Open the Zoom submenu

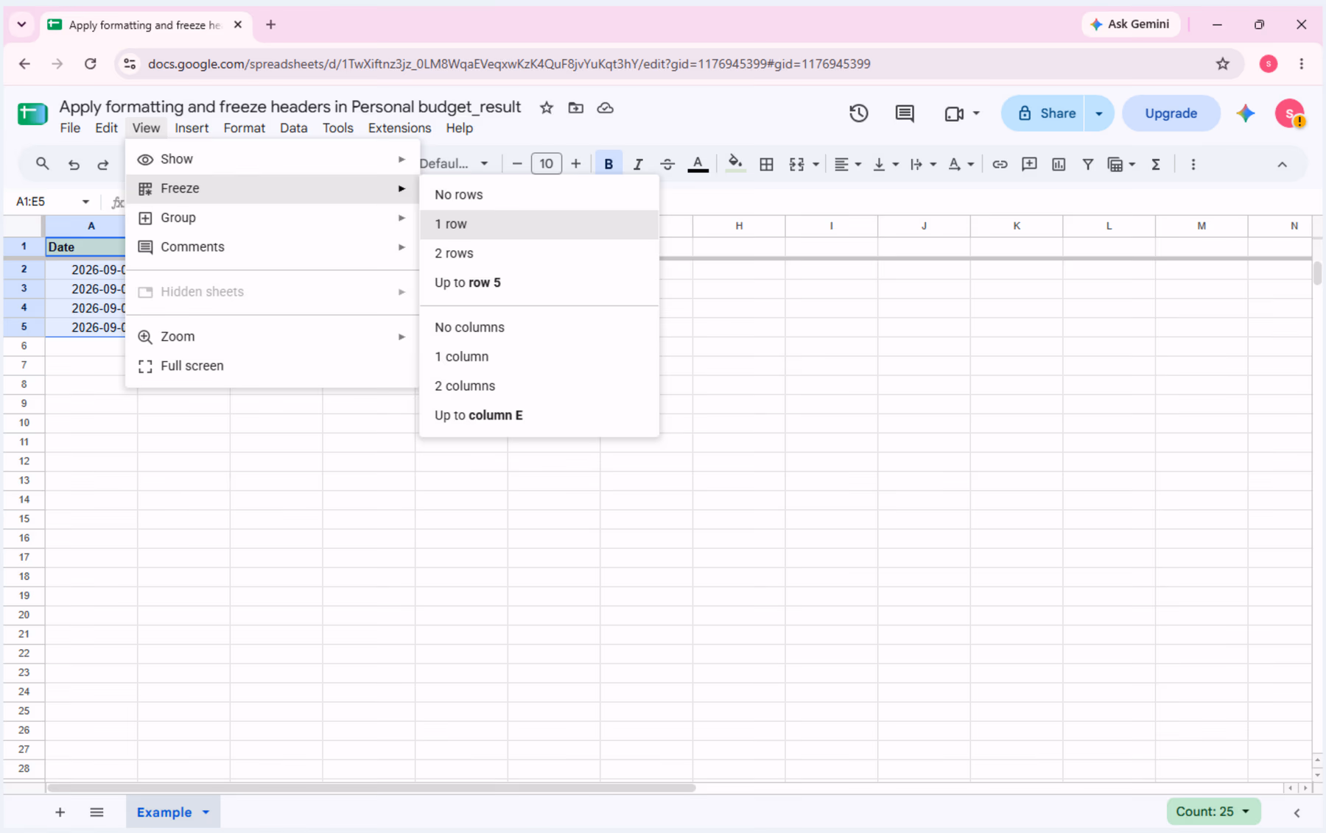coord(273,336)
